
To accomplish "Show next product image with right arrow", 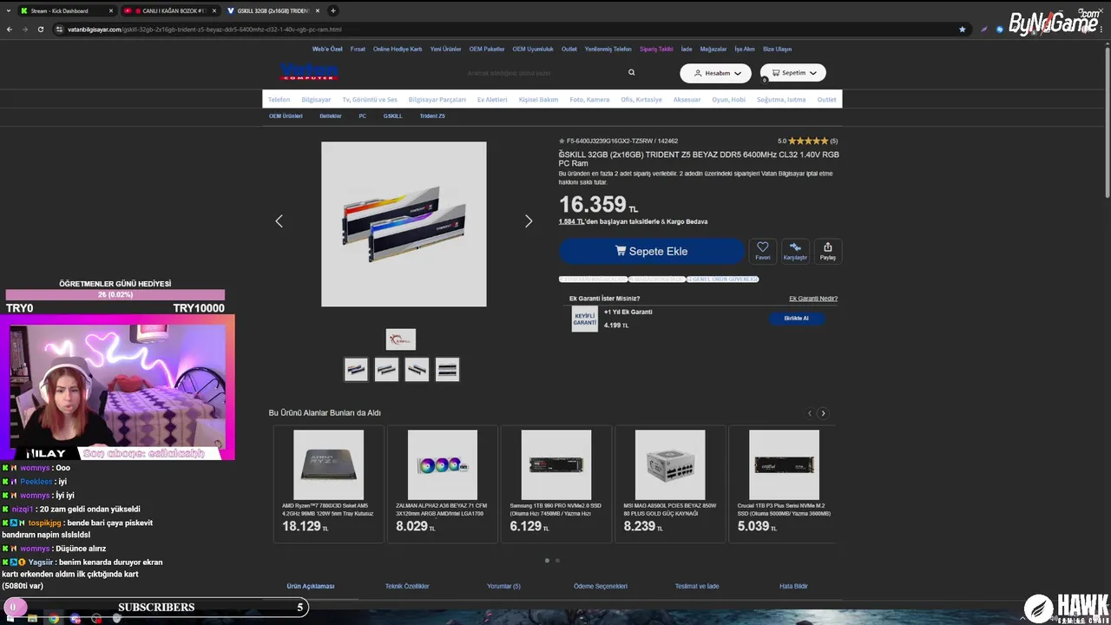I will 529,221.
